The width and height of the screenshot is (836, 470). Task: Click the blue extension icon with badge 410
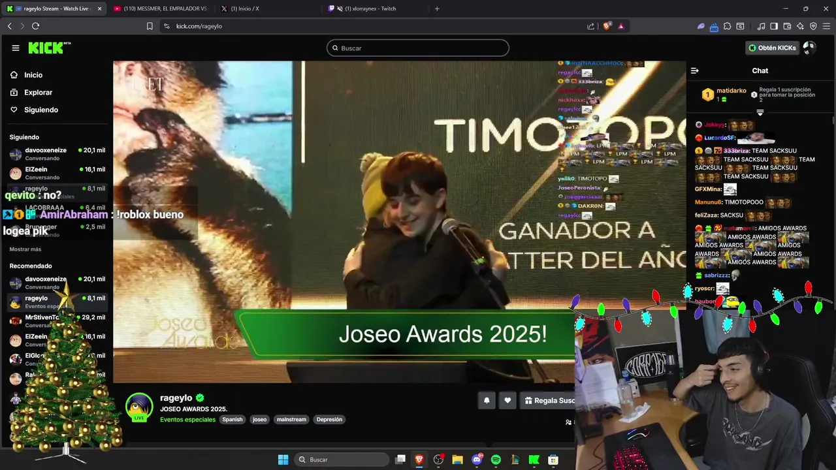[714, 27]
